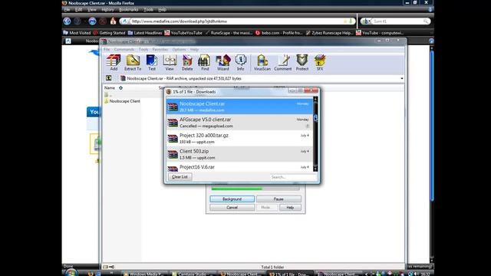Image resolution: width=491 pixels, height=276 pixels.
Task: Click the Firefox URL address field
Action: point(237,21)
